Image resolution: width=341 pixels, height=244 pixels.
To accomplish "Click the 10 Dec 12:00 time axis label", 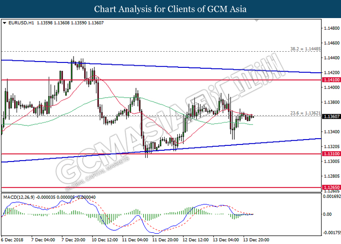I will [x=105, y=240].
